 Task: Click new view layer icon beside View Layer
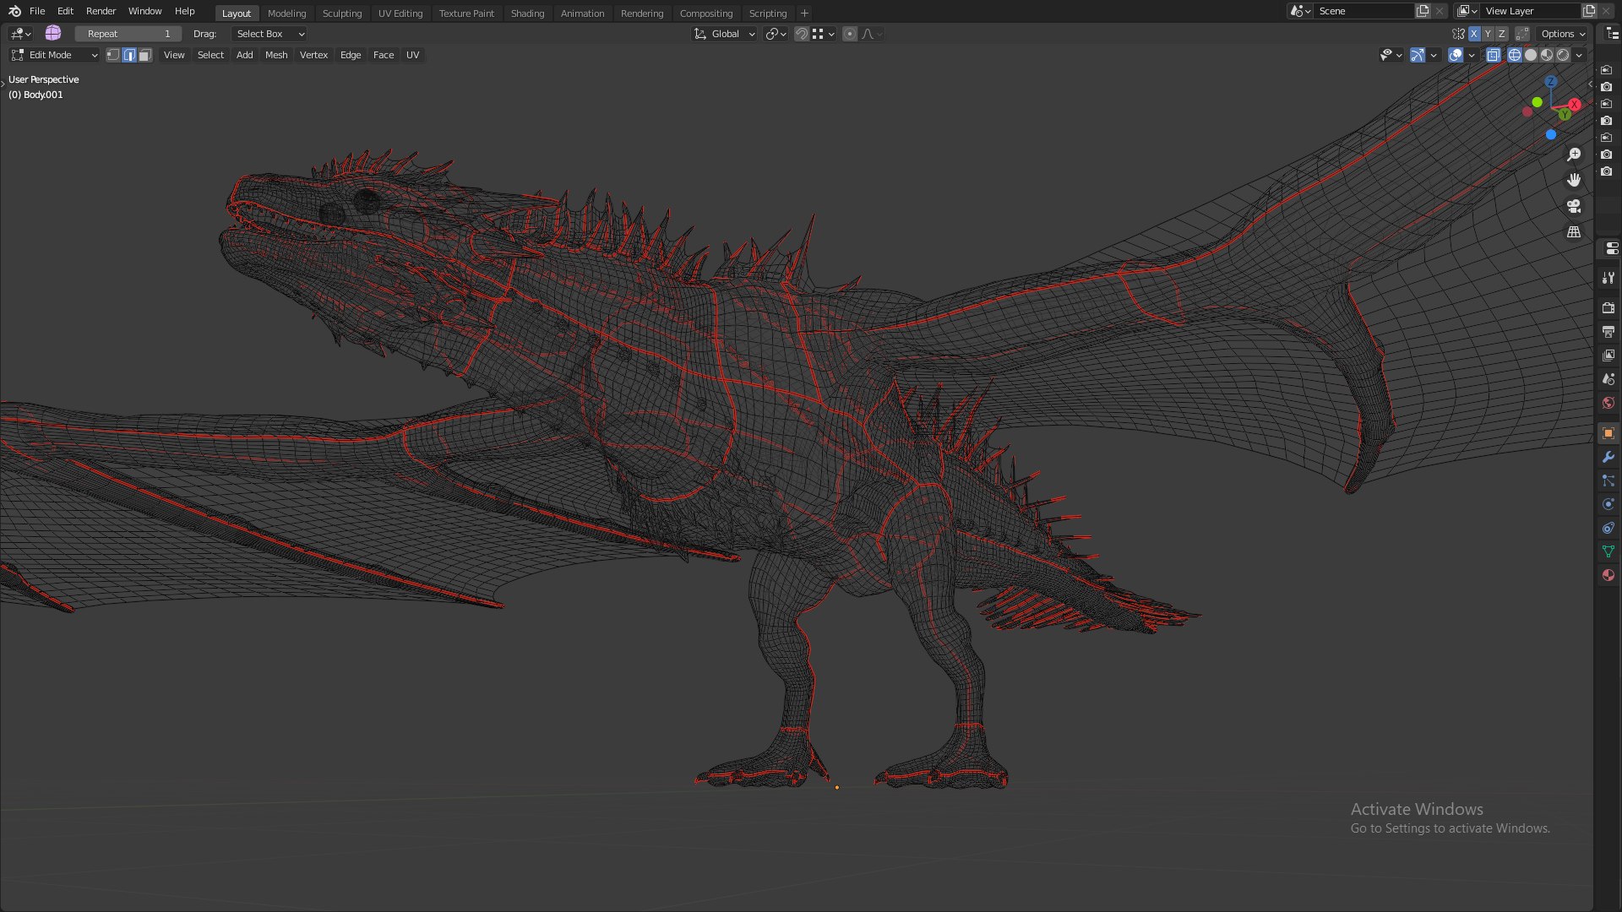tap(1589, 11)
